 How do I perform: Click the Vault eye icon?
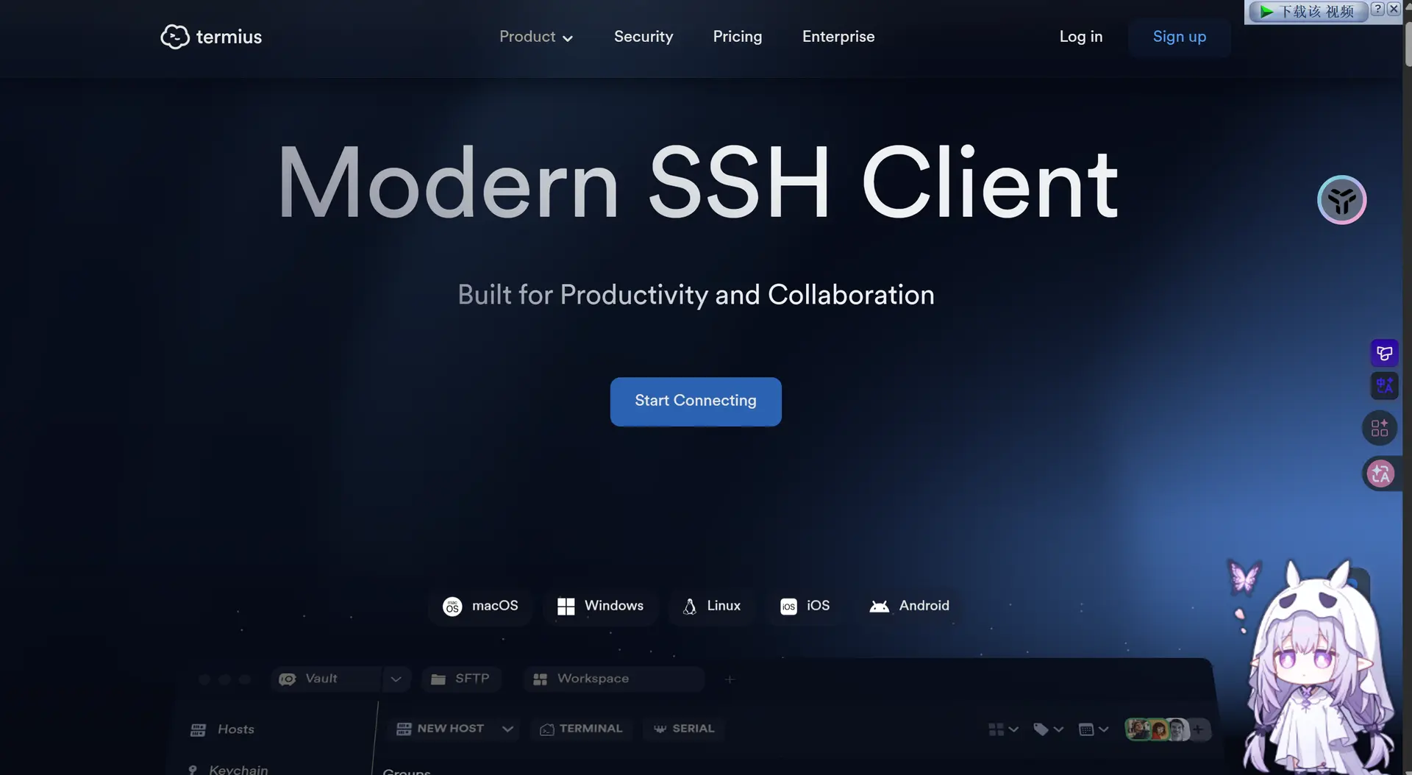[287, 679]
